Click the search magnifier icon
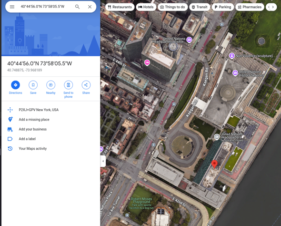 (x=77, y=7)
